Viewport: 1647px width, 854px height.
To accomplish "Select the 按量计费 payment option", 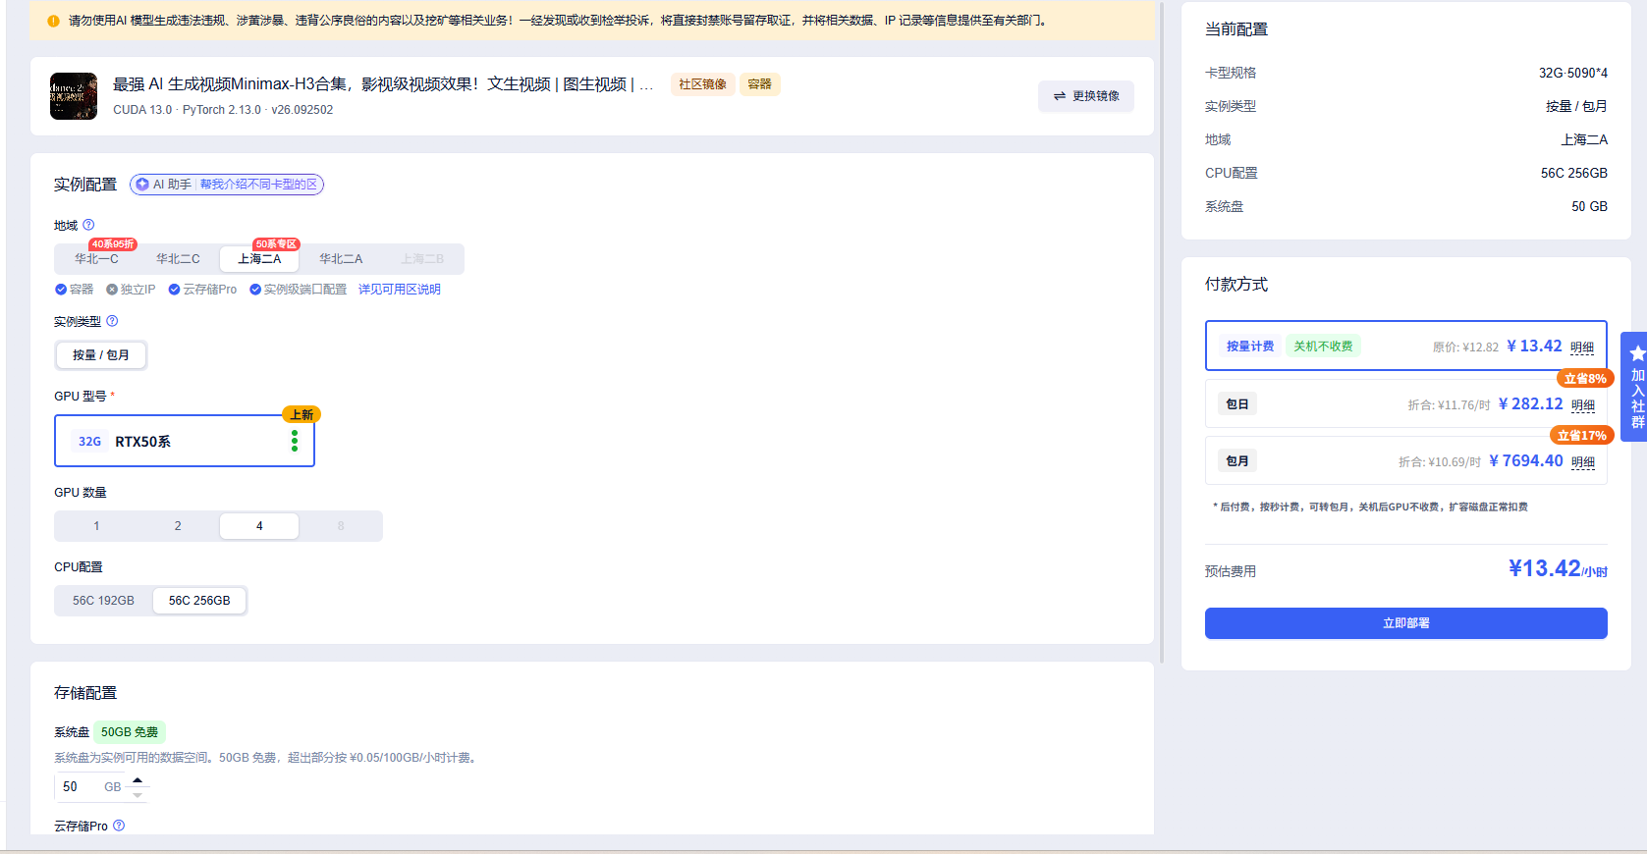I will (1406, 346).
